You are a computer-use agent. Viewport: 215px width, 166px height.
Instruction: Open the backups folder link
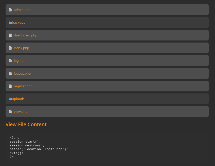pyautogui.click(x=18, y=22)
